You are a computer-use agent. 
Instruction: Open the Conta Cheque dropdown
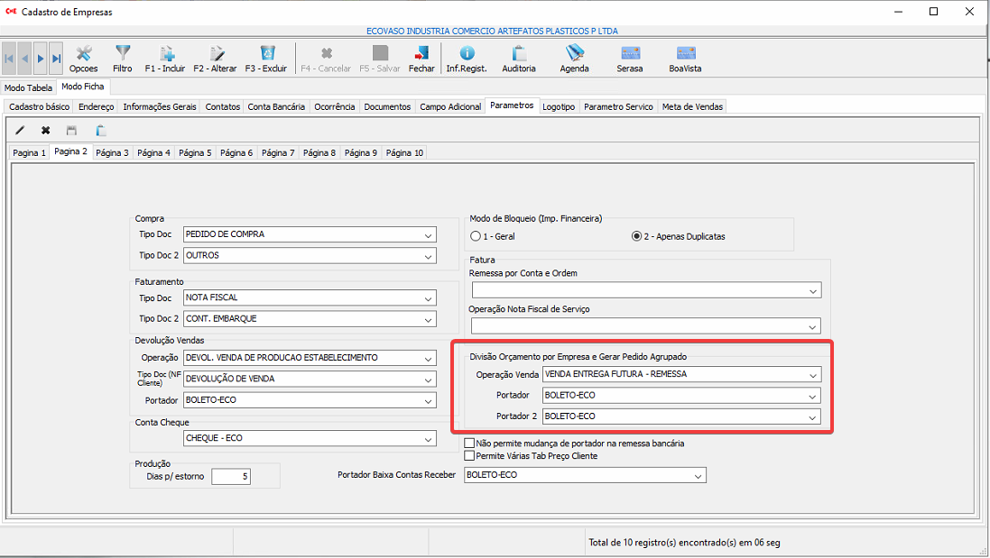pyautogui.click(x=428, y=439)
